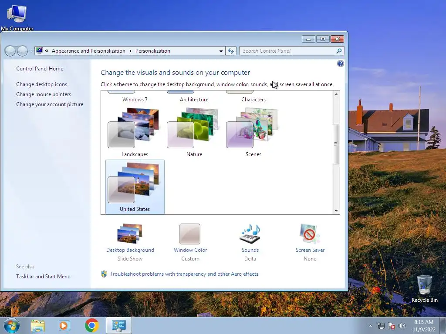Open My Computer desktop icon

click(17, 17)
